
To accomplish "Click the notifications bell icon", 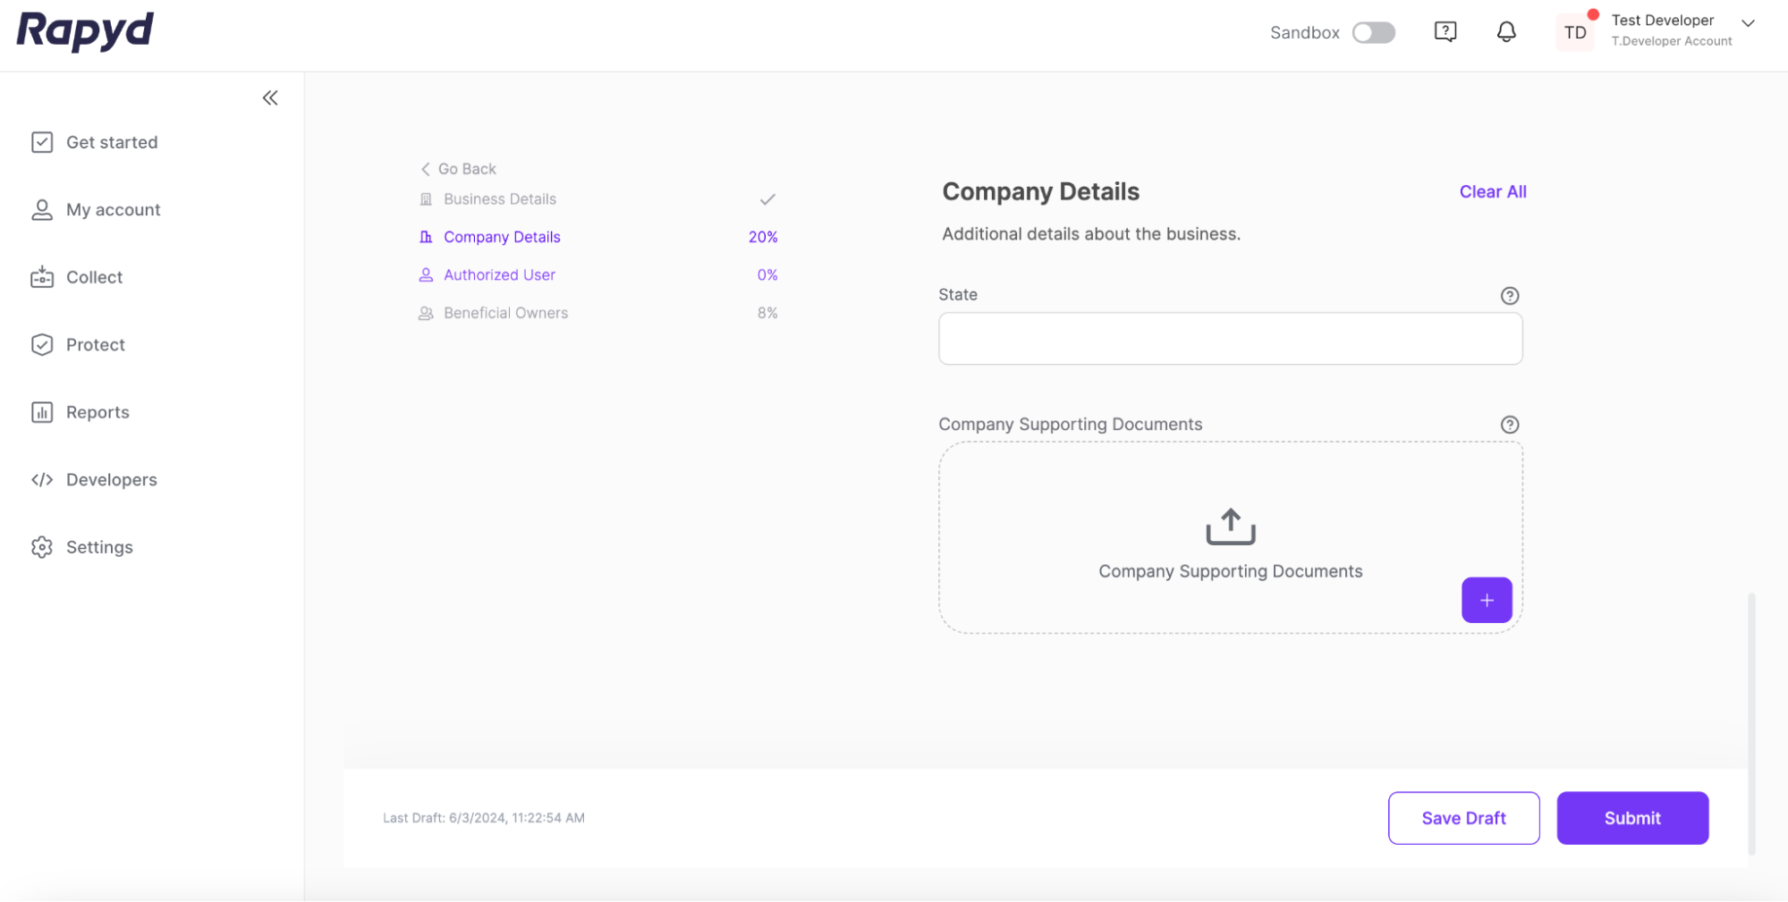I will point(1506,32).
